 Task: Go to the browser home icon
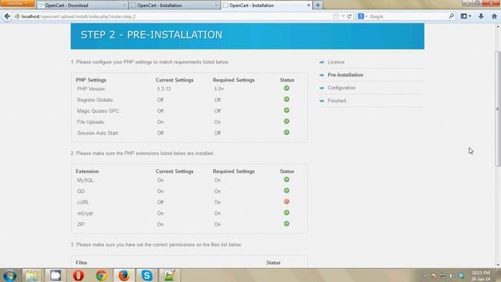[494, 16]
